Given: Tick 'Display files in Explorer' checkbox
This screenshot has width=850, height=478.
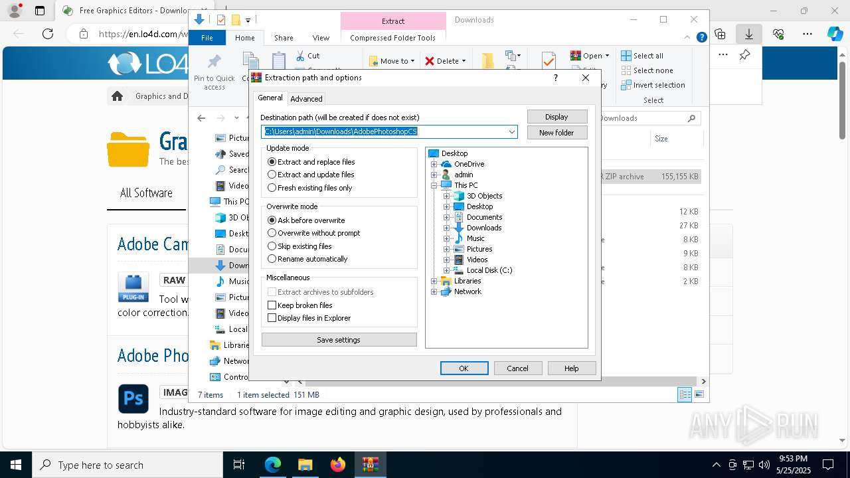Looking at the screenshot, I should [272, 318].
